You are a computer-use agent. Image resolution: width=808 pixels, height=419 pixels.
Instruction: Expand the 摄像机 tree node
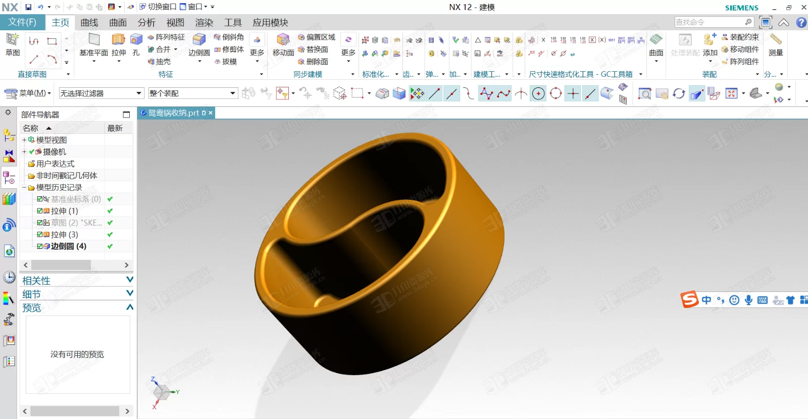(x=24, y=151)
